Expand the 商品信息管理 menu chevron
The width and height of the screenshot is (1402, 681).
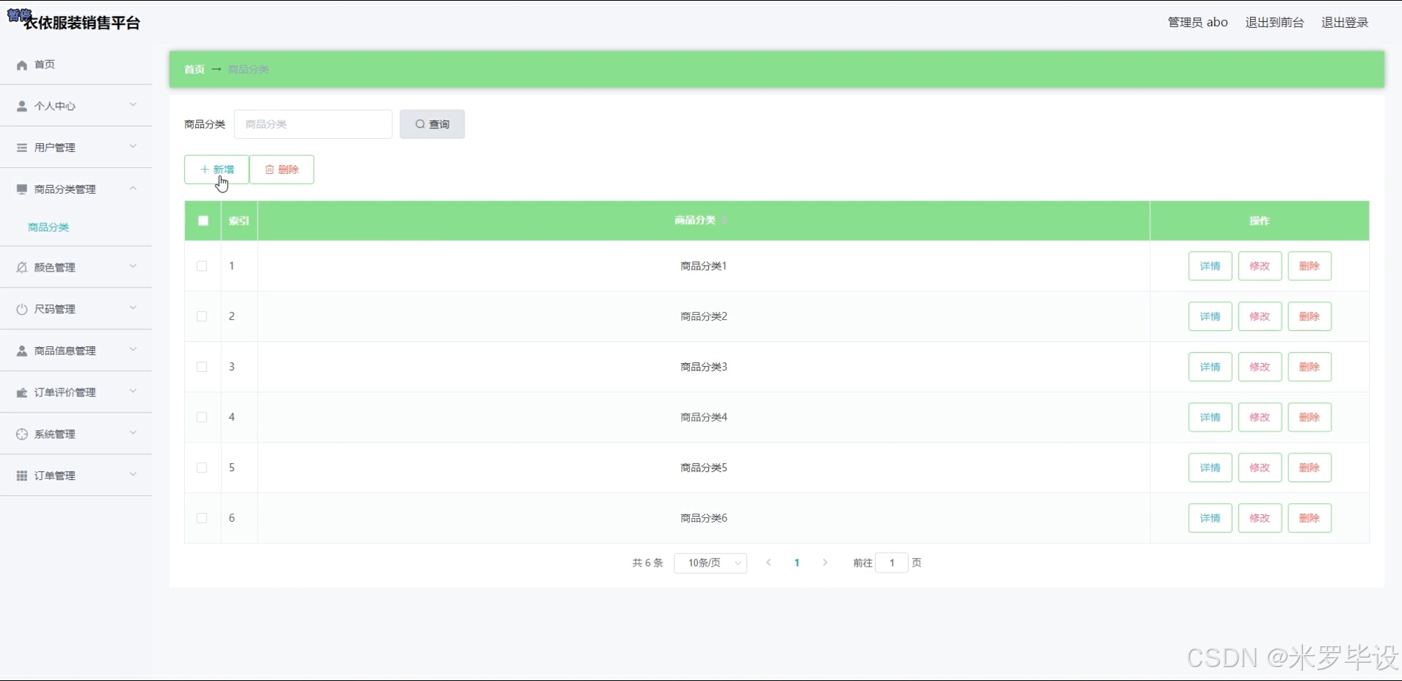(133, 350)
